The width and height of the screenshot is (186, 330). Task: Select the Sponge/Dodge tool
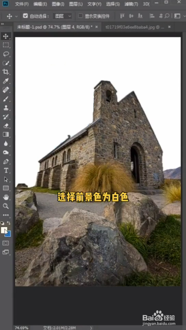[6, 152]
